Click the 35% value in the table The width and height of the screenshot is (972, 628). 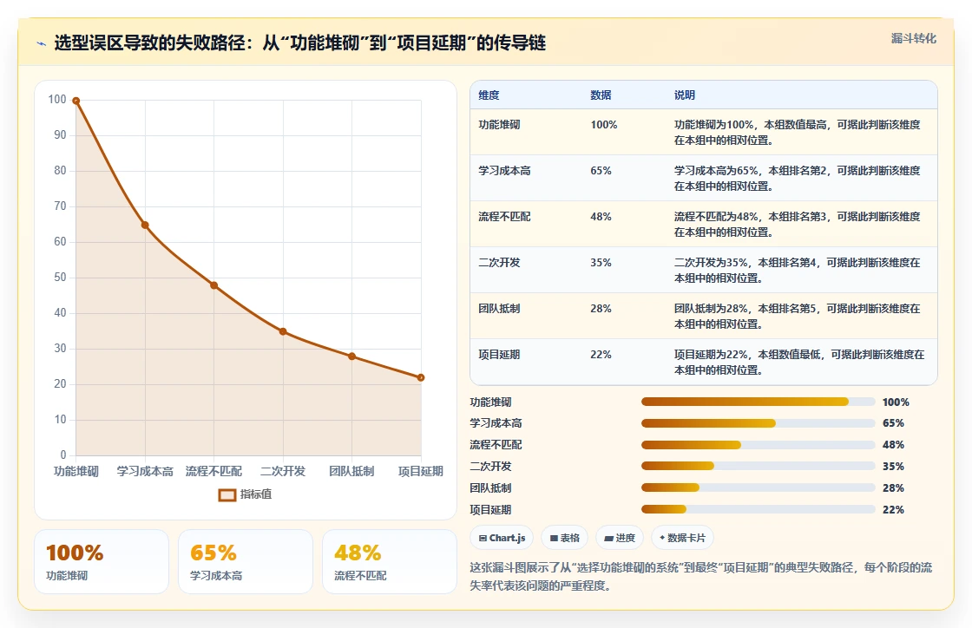(x=601, y=263)
